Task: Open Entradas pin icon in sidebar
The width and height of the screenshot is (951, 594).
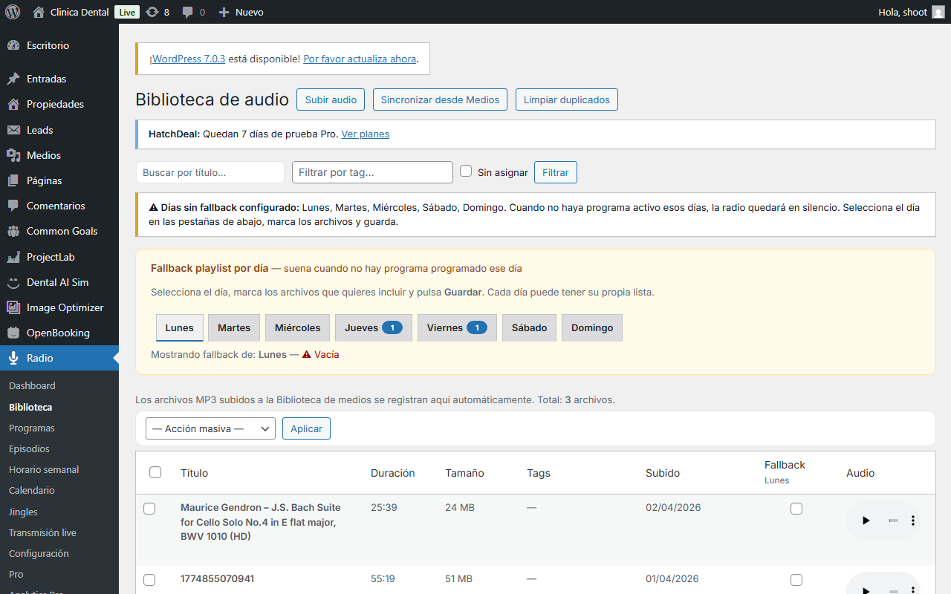Action: 13,79
